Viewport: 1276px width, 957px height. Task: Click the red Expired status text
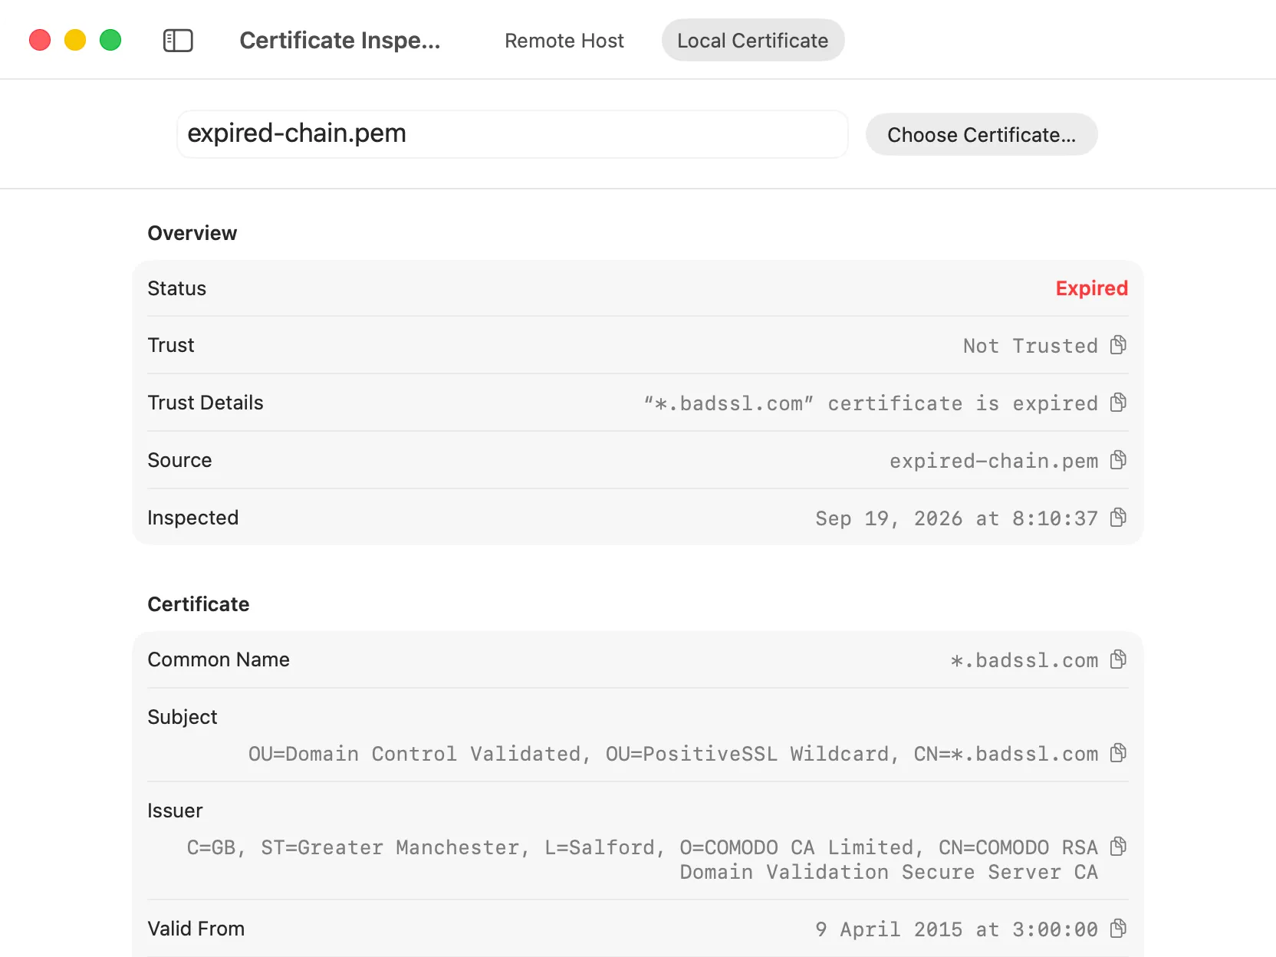tap(1092, 288)
